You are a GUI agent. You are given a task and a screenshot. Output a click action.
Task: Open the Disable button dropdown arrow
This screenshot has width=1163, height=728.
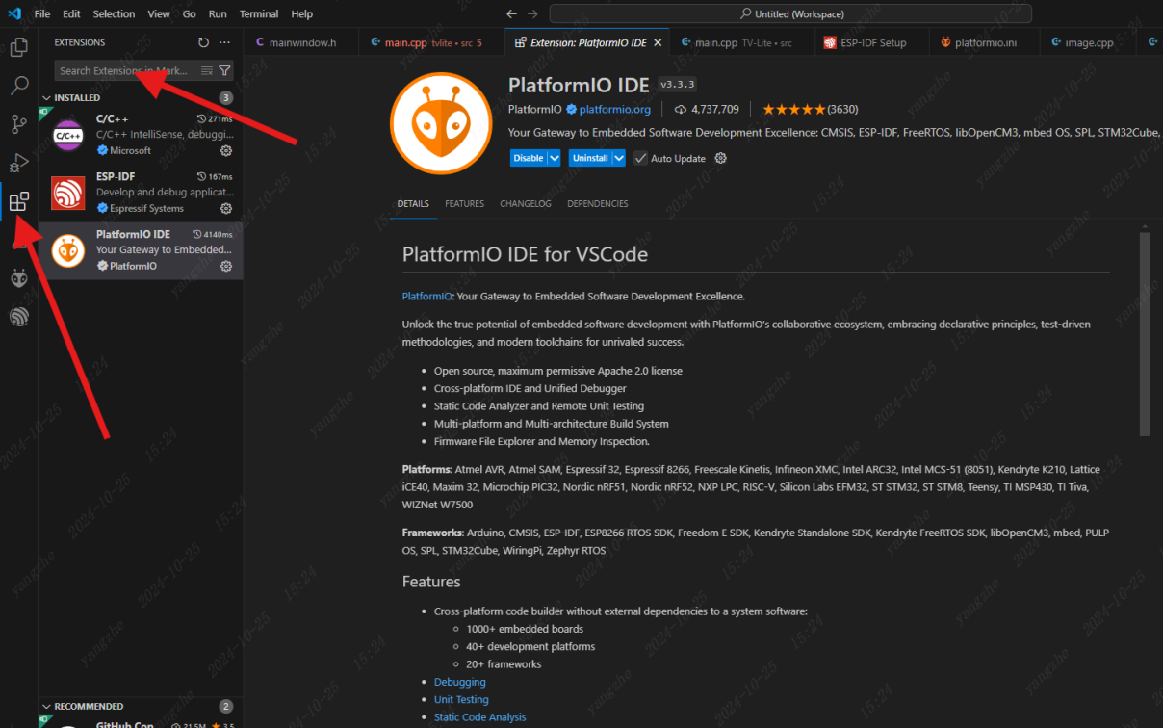click(555, 158)
